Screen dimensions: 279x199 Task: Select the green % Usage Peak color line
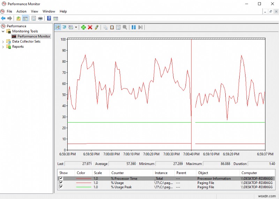83,187
